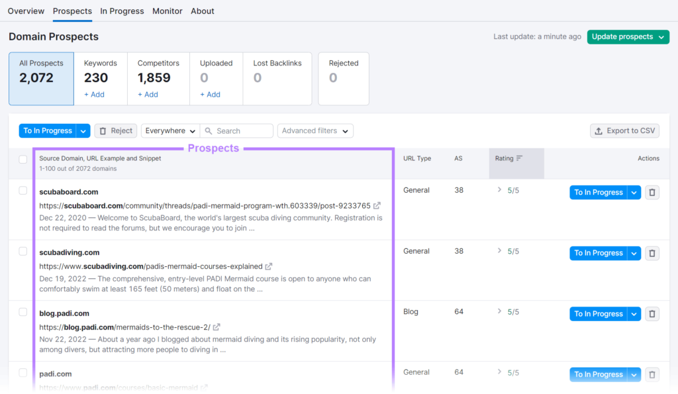The height and width of the screenshot is (394, 678).
Task: Select all prospects header checkbox
Action: coord(23,159)
